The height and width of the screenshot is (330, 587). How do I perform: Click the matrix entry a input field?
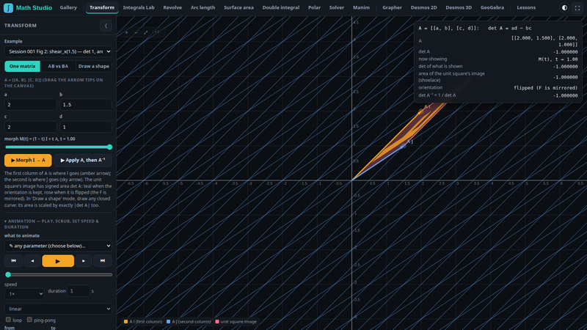point(30,104)
